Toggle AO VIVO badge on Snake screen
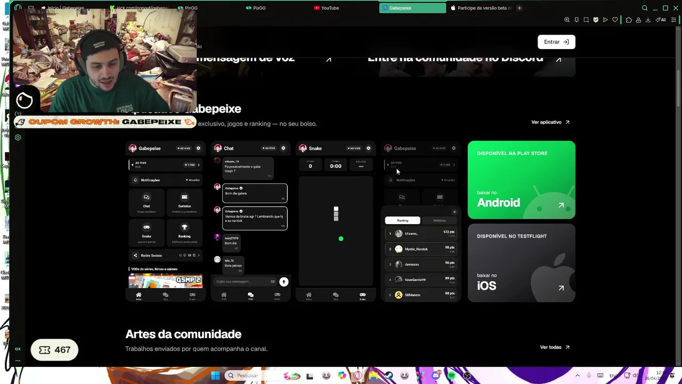Image resolution: width=682 pixels, height=384 pixels. 354,148
